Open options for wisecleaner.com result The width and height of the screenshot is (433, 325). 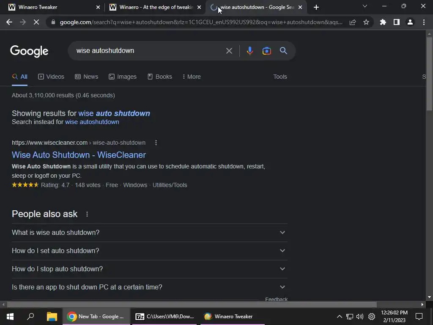tap(156, 143)
